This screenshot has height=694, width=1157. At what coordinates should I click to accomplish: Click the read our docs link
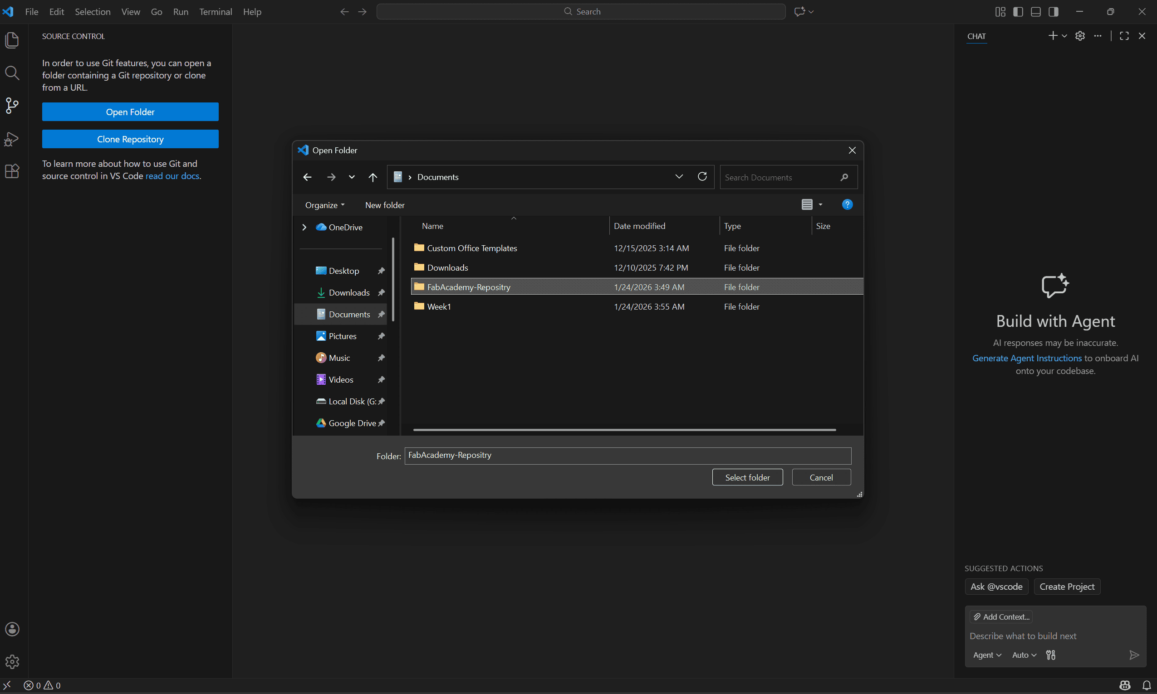click(172, 176)
